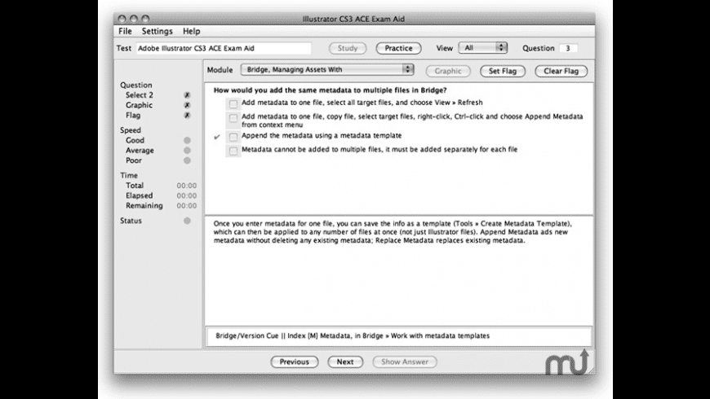710x399 pixels.
Task: Focus the Test name field
Action: tap(224, 48)
